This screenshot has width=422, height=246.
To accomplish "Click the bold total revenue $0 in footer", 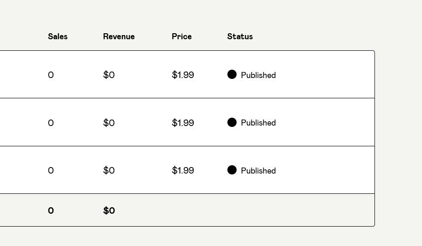I will 109,210.
